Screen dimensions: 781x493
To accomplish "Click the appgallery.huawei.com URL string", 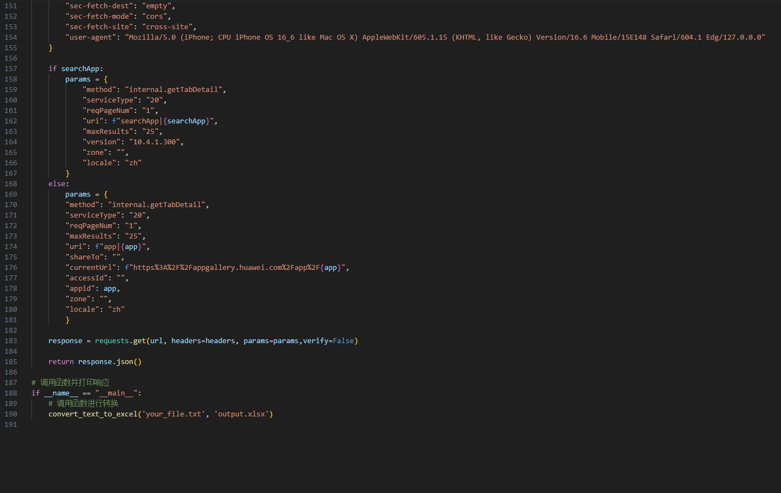I will pos(235,268).
